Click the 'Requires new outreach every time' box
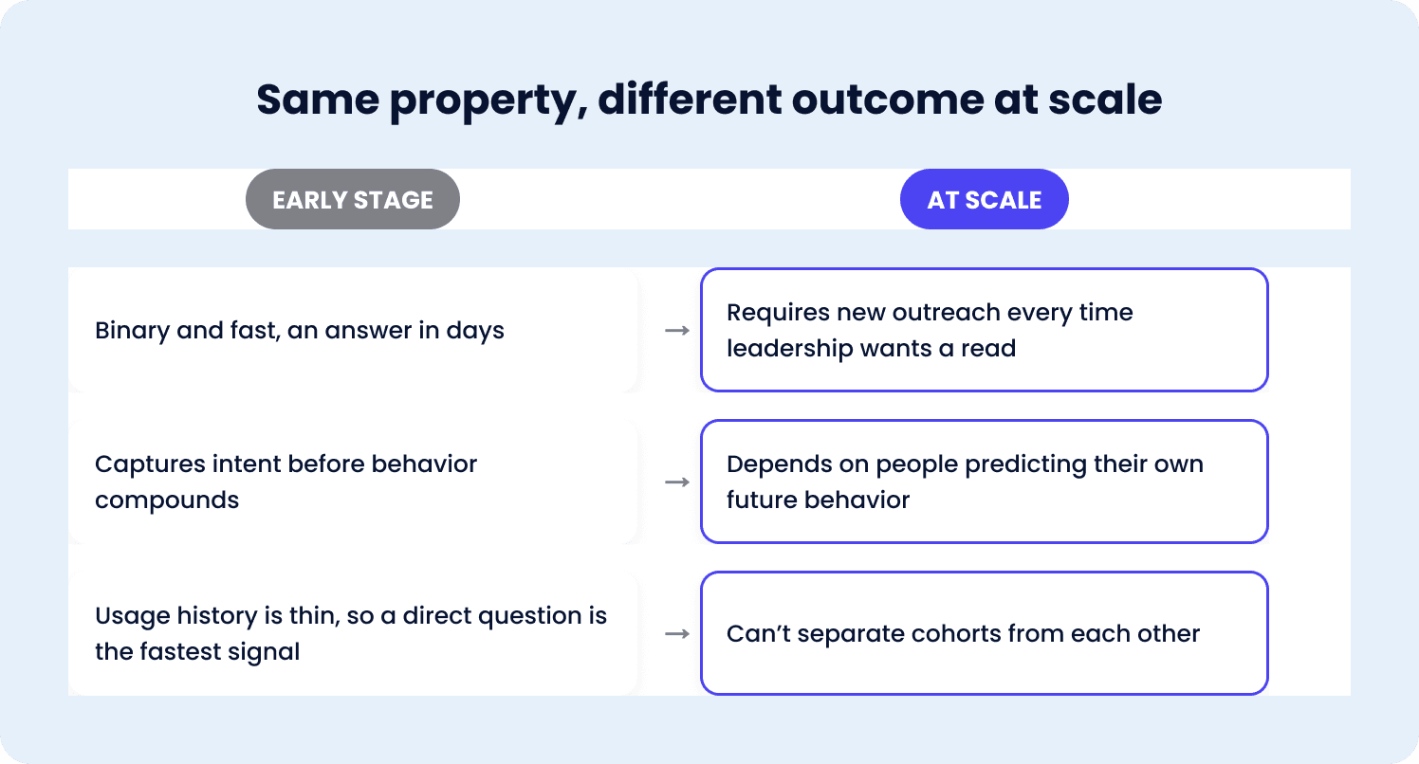The width and height of the screenshot is (1419, 764). [985, 330]
